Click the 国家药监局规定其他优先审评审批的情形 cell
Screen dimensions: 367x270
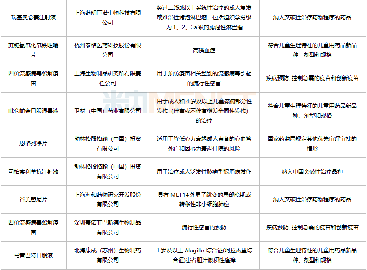pos(312,144)
